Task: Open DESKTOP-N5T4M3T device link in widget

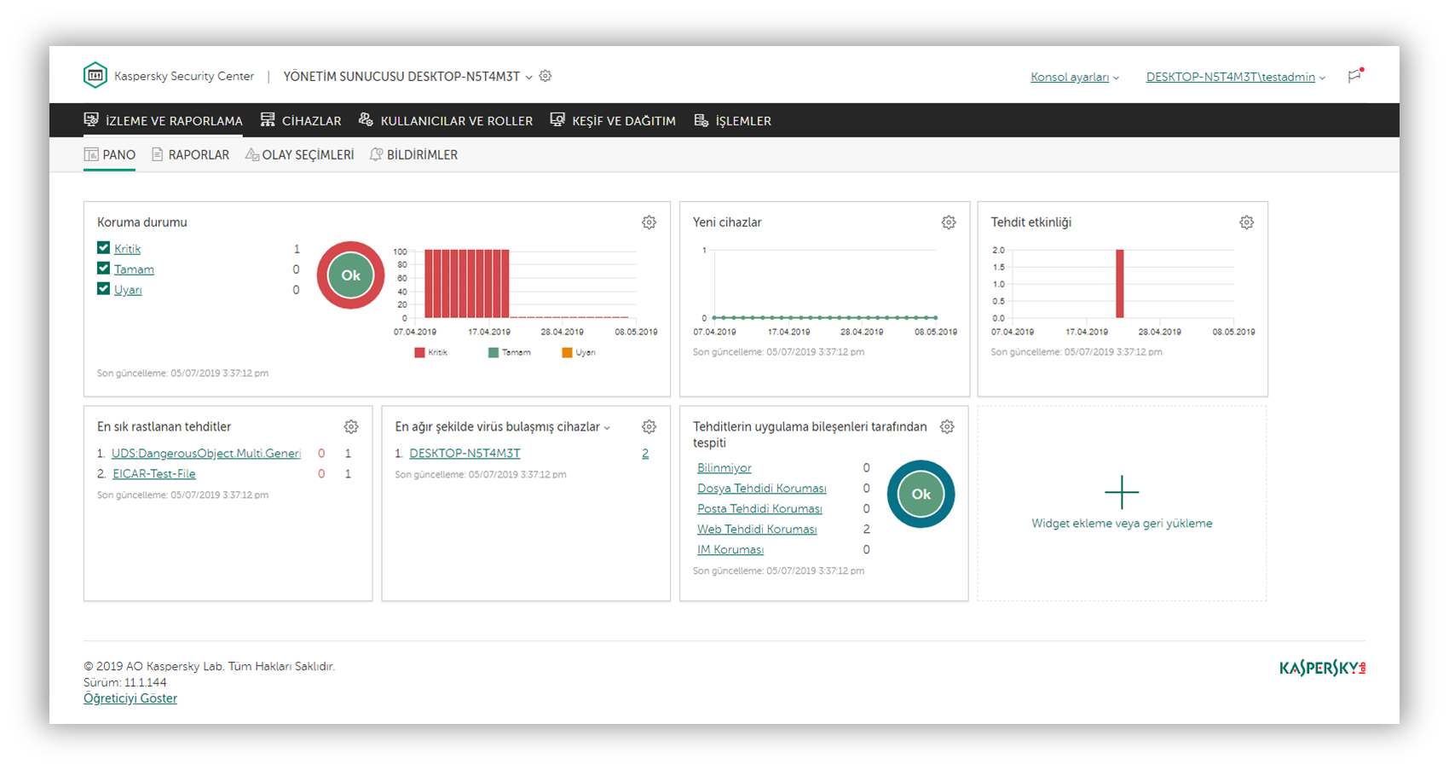Action: [465, 454]
